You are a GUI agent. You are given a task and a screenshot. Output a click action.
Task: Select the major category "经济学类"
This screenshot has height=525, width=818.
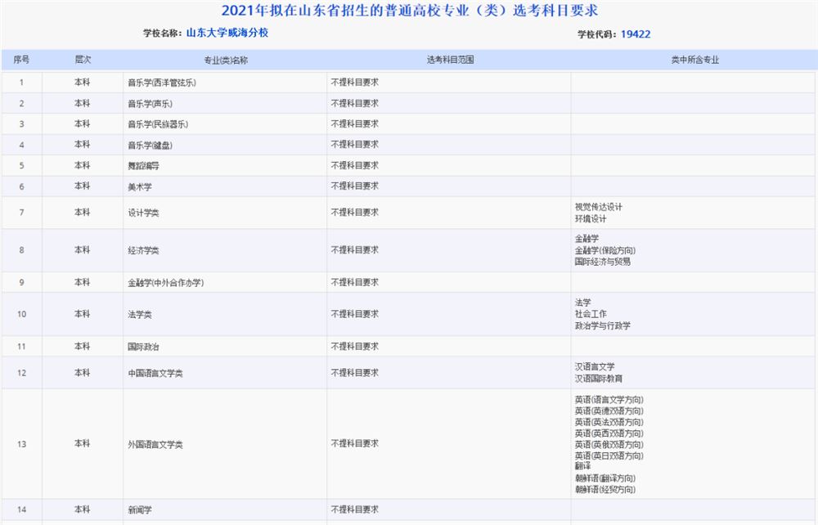pyautogui.click(x=143, y=250)
